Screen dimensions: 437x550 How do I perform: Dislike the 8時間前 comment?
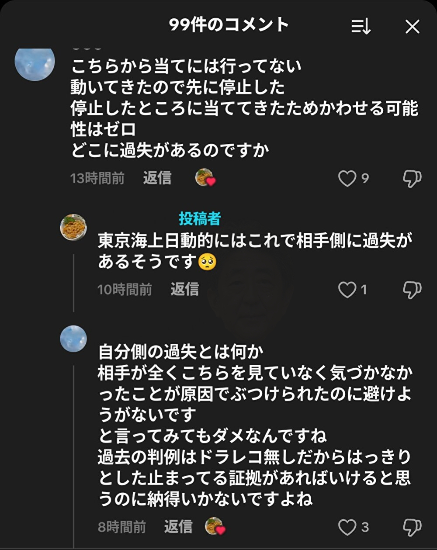pos(412,527)
